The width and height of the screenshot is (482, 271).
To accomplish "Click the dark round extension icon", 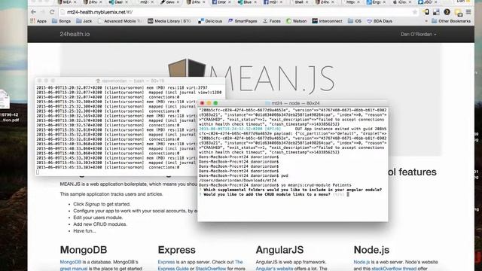I will (447, 12).
